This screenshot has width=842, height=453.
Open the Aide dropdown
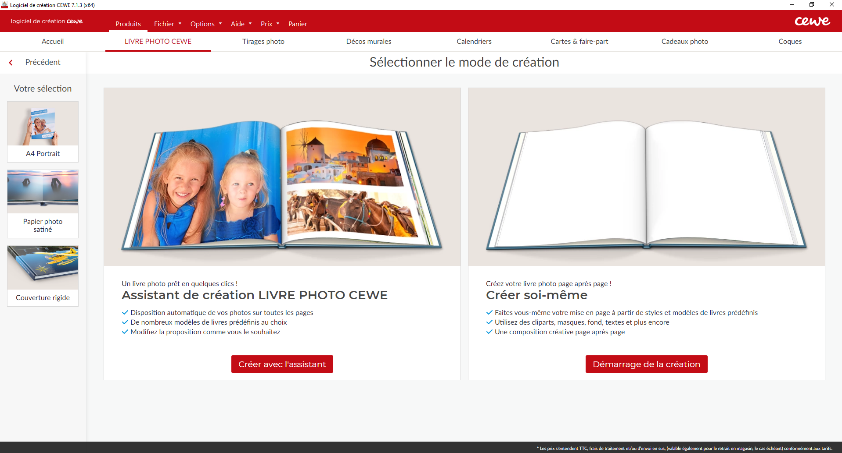[x=238, y=24]
